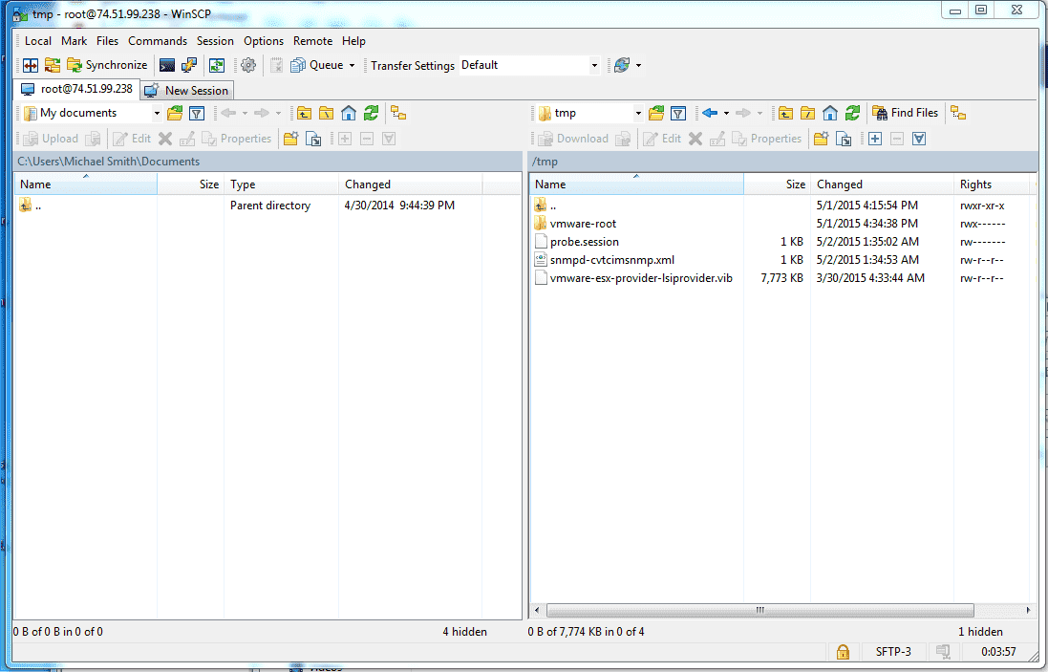This screenshot has width=1048, height=672.
Task: Open the New Session tab
Action: point(187,90)
